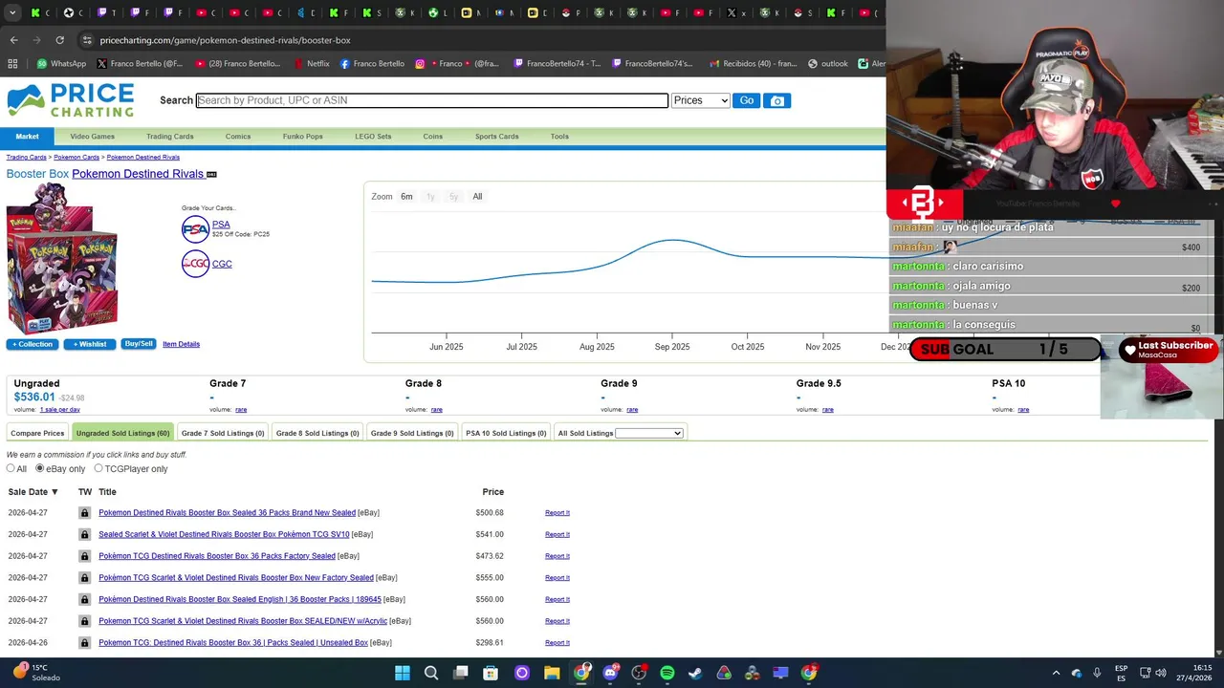Open the LEGO Sets category tab
Image resolution: width=1224 pixels, height=688 pixels.
[373, 137]
